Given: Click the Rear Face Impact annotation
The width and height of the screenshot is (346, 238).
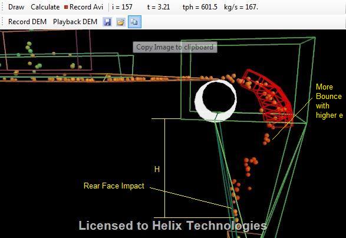Looking at the screenshot, I should pyautogui.click(x=114, y=186).
